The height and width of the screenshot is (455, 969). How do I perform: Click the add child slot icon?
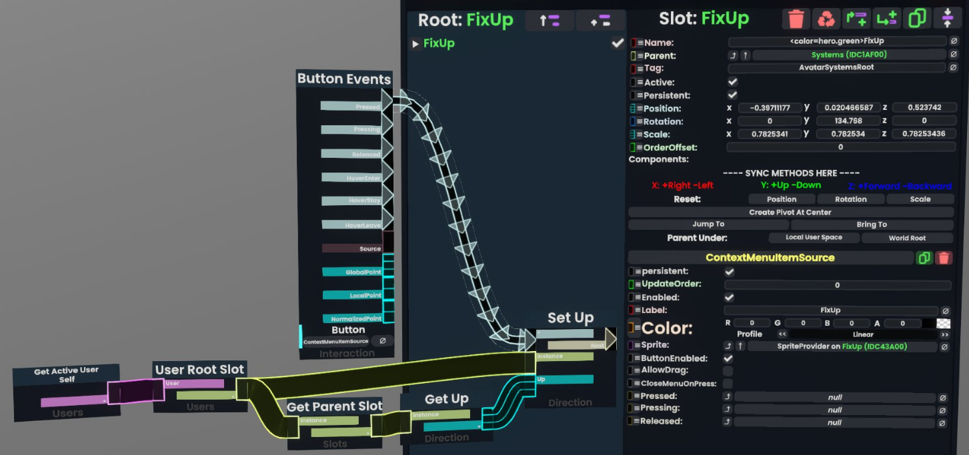(887, 19)
